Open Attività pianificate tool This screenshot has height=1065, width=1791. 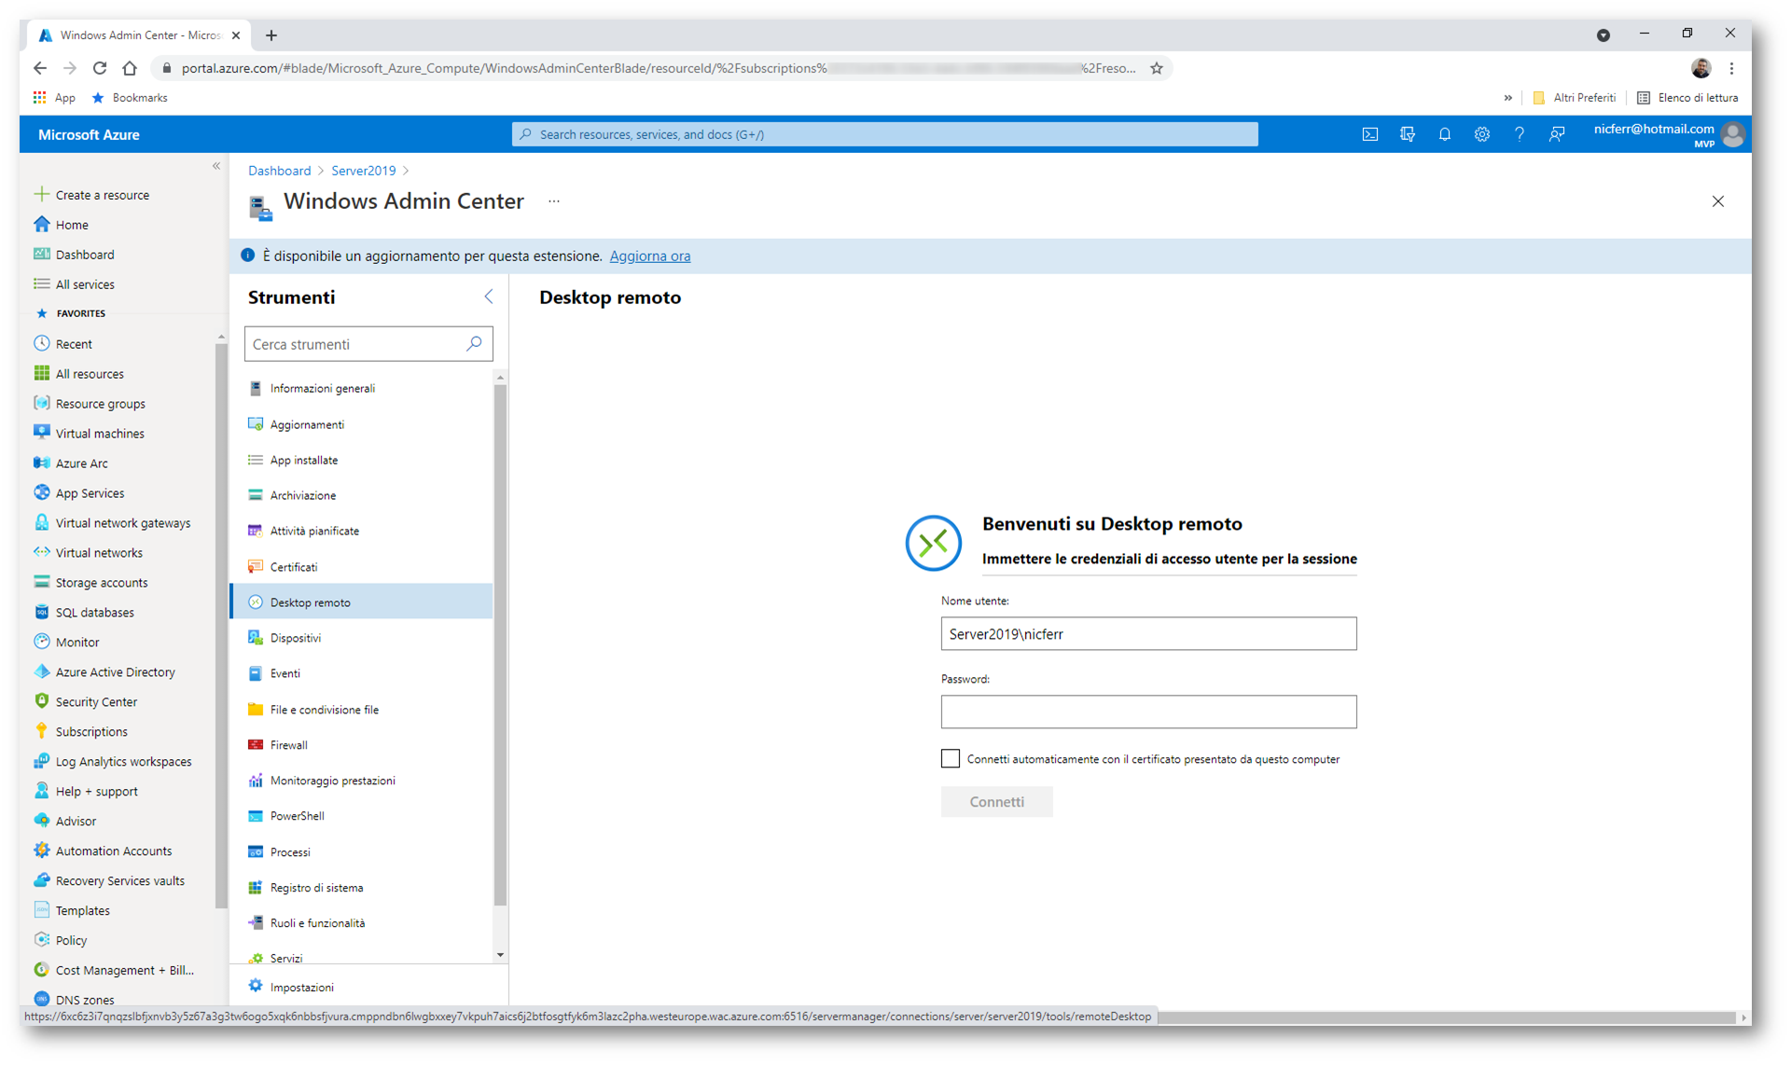pos(362,531)
